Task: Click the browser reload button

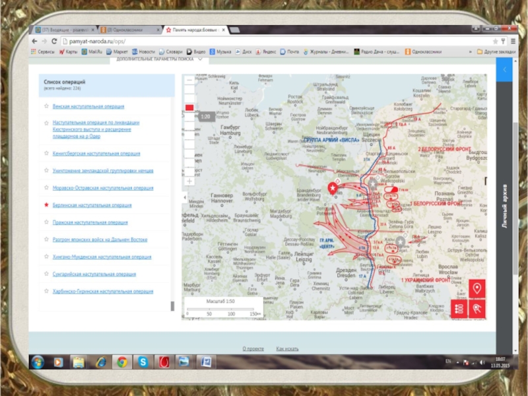Action: click(x=53, y=41)
